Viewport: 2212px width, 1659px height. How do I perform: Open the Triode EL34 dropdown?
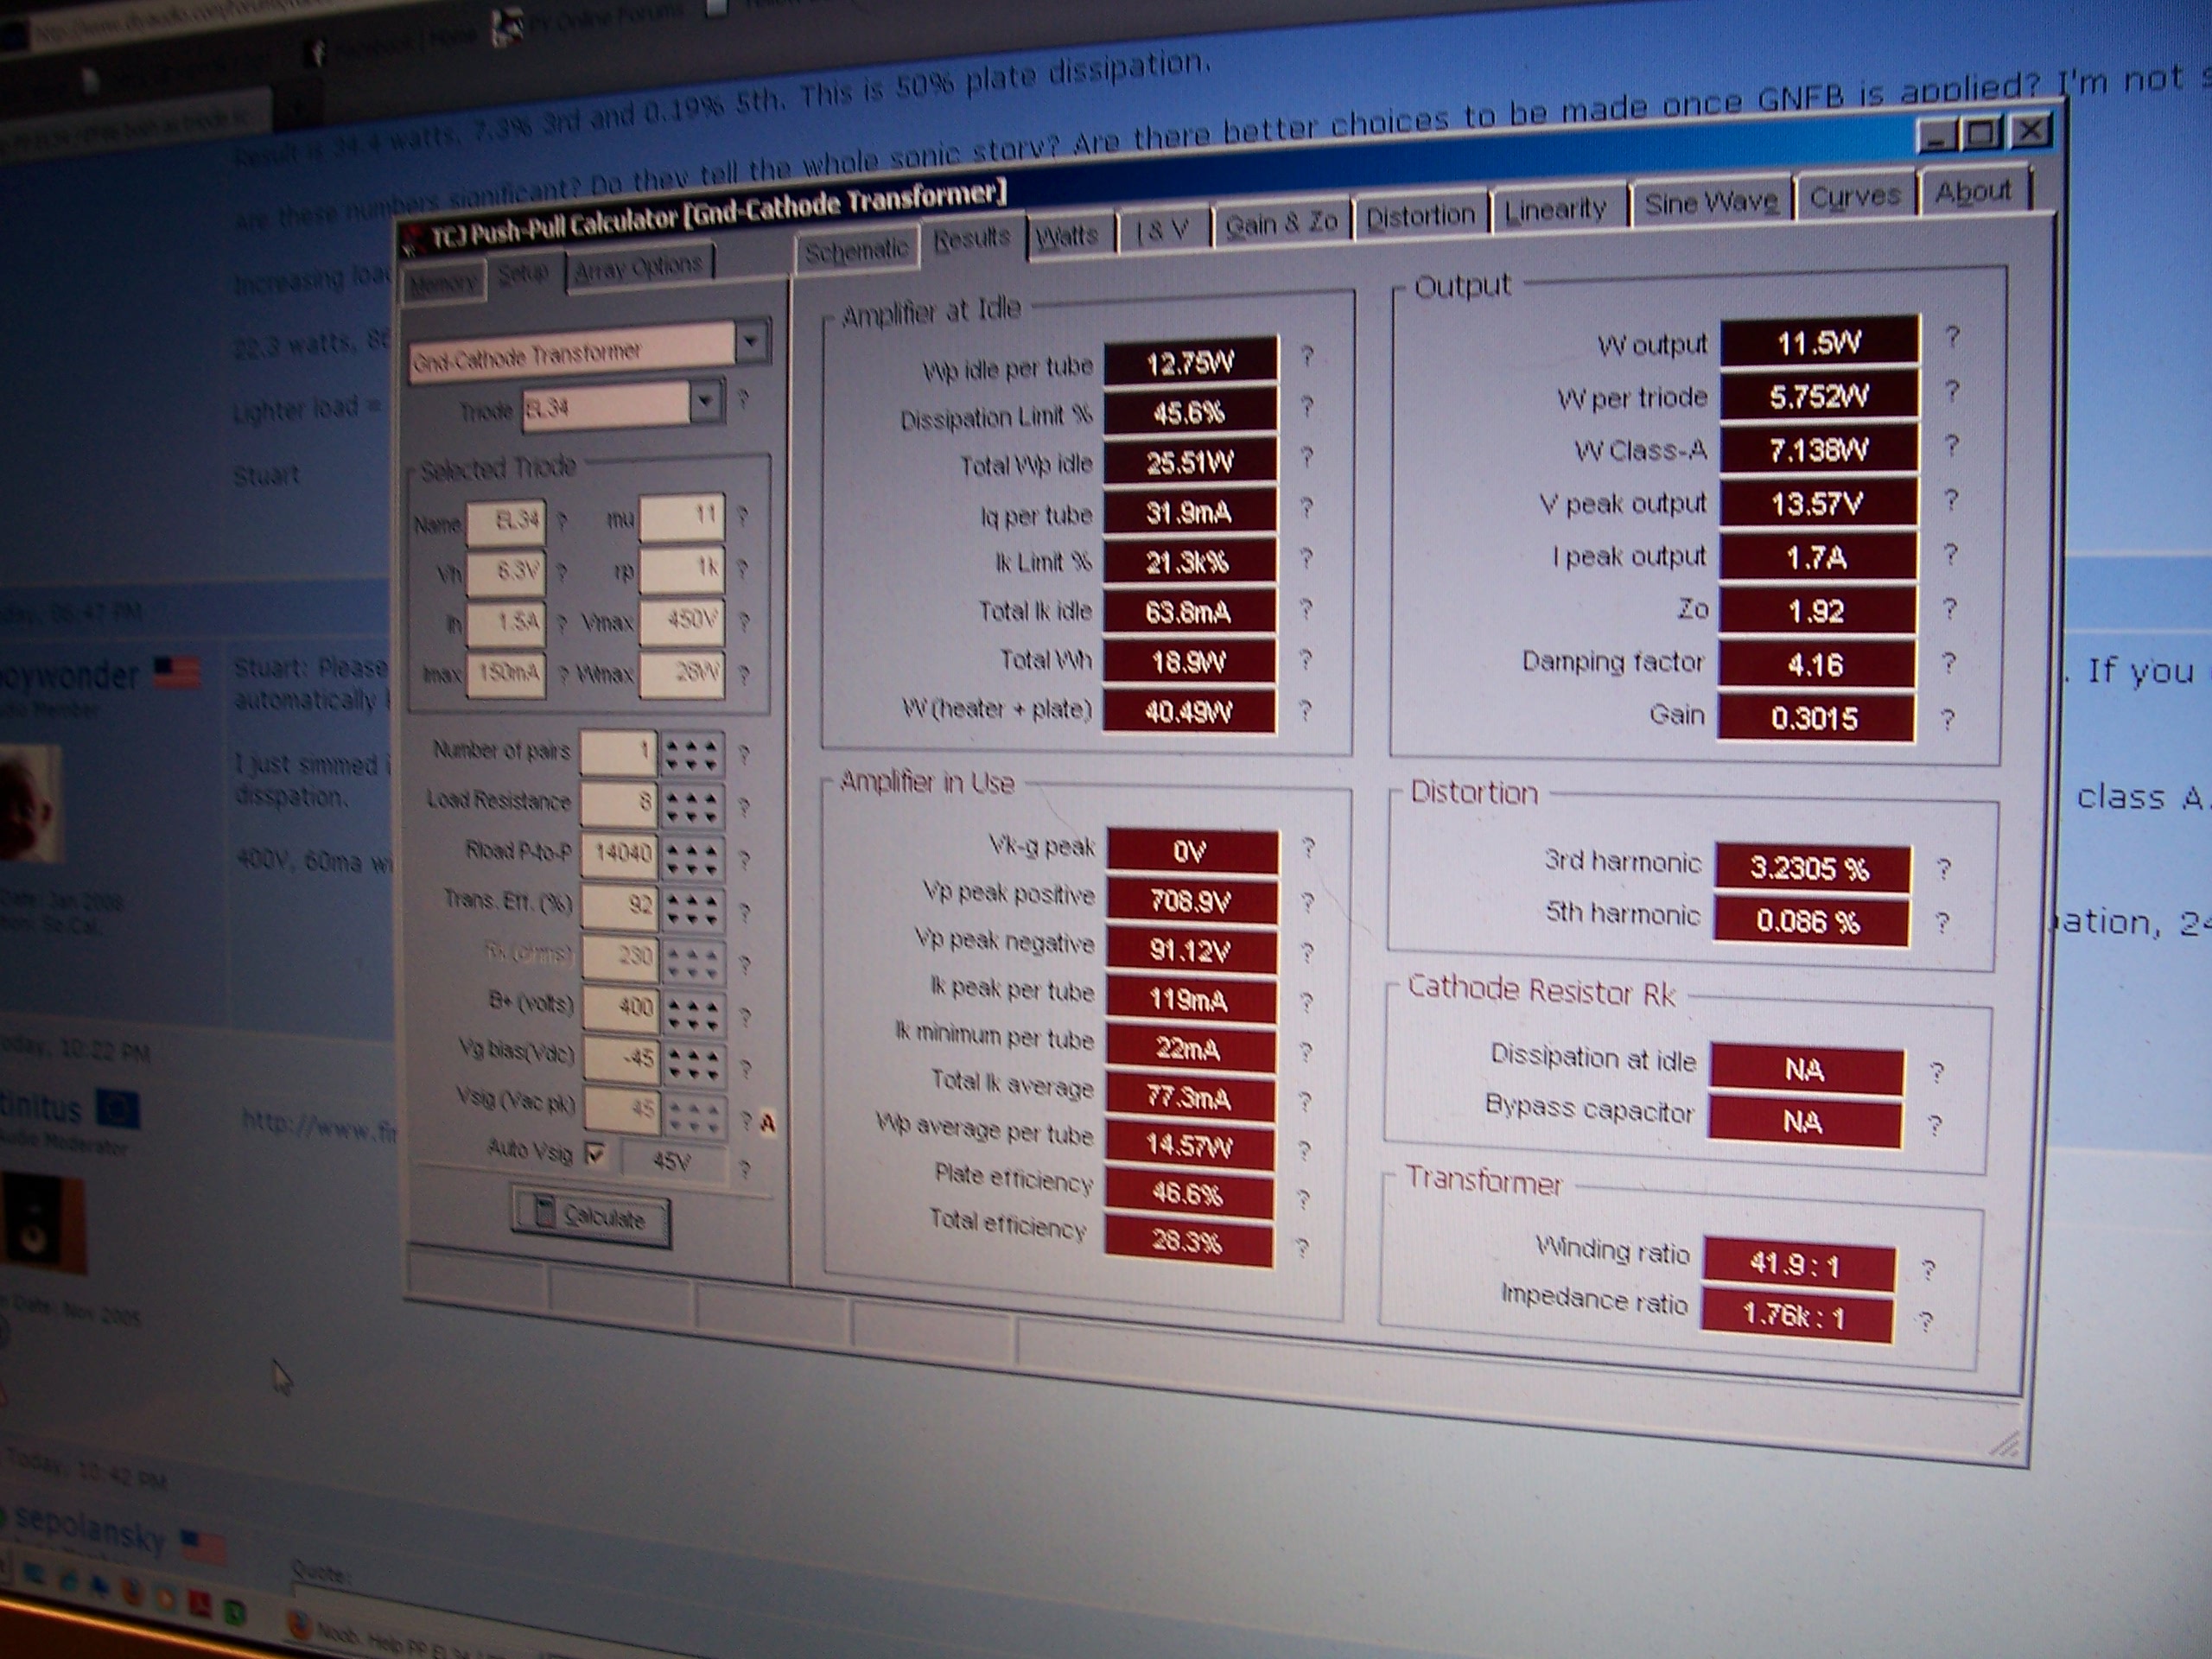pyautogui.click(x=705, y=402)
